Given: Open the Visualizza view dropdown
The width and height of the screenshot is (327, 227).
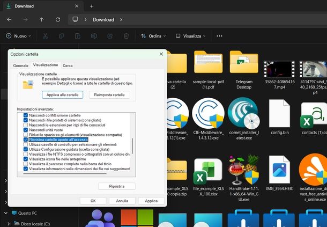Looking at the screenshot, I should pyautogui.click(x=191, y=36).
